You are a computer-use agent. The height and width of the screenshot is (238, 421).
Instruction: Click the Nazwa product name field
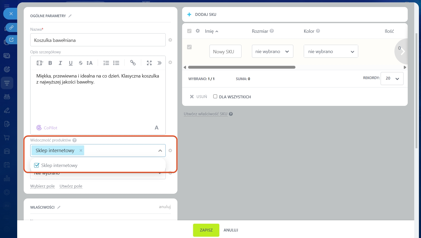(x=98, y=40)
